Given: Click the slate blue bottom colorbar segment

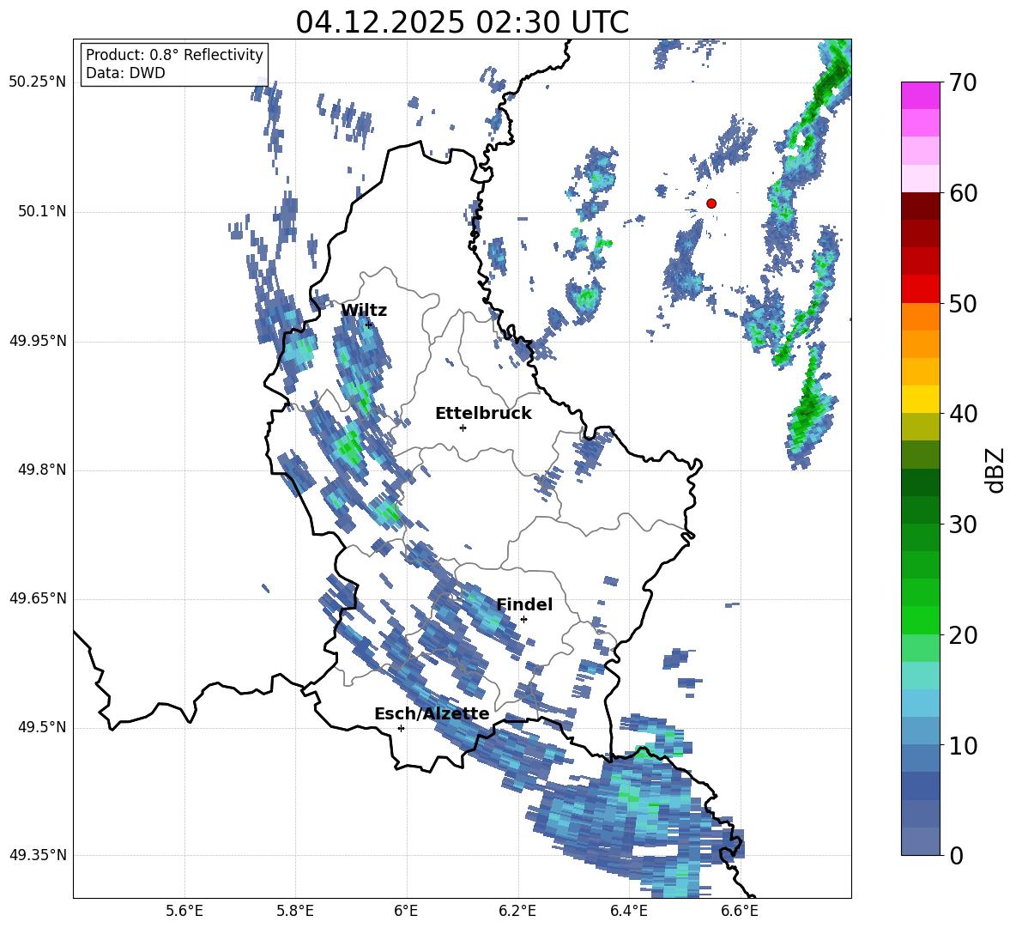Looking at the screenshot, I should pyautogui.click(x=921, y=841).
